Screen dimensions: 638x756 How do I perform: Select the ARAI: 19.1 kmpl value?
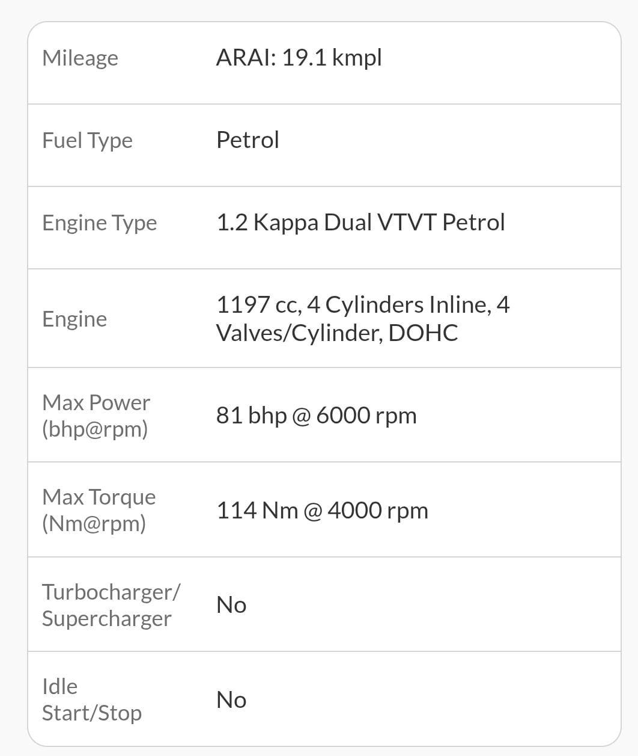coord(299,58)
